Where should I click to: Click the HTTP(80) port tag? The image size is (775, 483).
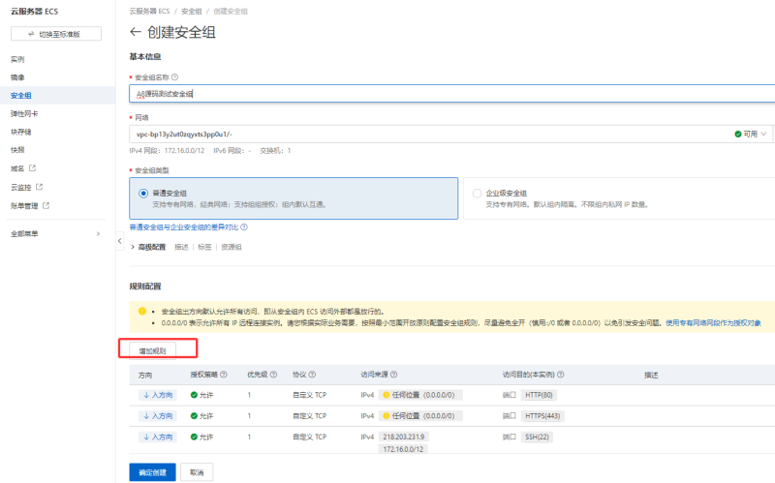539,395
